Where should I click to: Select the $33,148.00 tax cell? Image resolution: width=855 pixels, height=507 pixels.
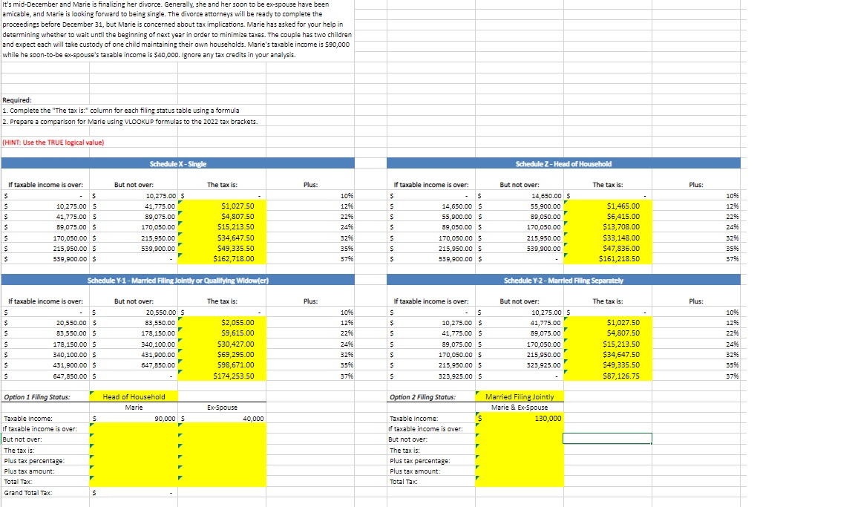click(x=607, y=238)
